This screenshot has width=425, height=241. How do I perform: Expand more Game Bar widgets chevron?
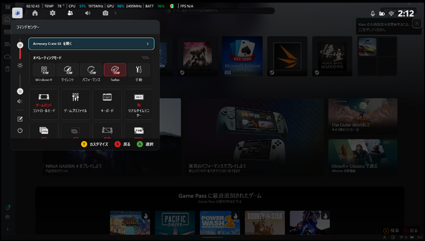tap(116, 13)
